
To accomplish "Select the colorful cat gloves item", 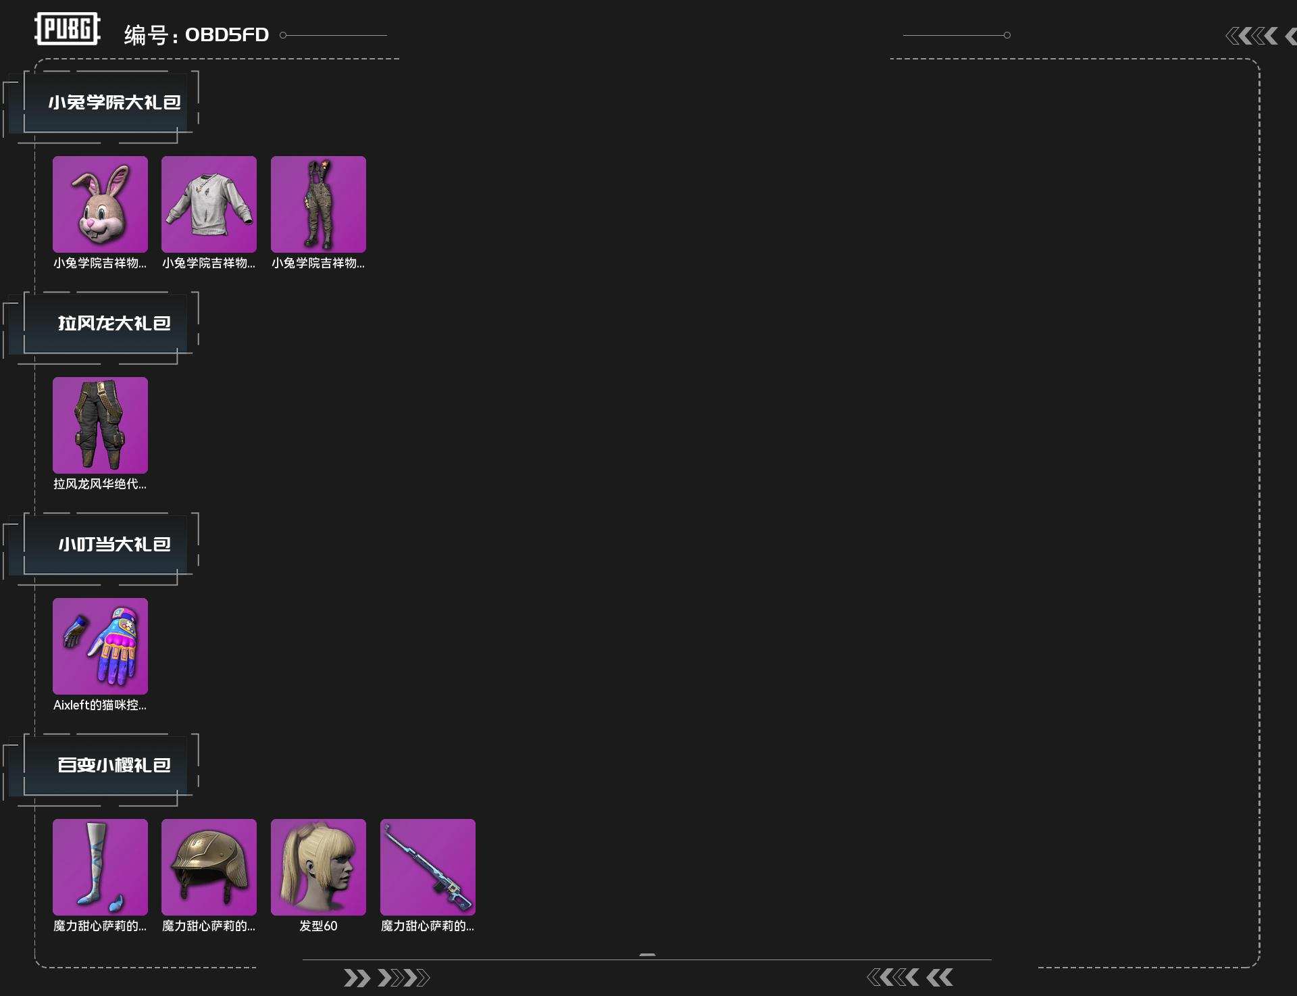I will 100,646.
